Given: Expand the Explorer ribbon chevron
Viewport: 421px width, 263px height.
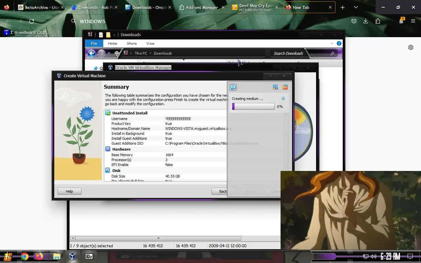Looking at the screenshot, I should pyautogui.click(x=332, y=43).
